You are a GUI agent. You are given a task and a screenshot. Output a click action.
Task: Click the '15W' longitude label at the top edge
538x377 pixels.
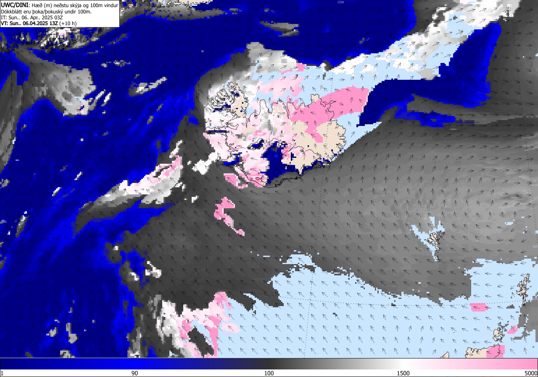click(x=340, y=2)
